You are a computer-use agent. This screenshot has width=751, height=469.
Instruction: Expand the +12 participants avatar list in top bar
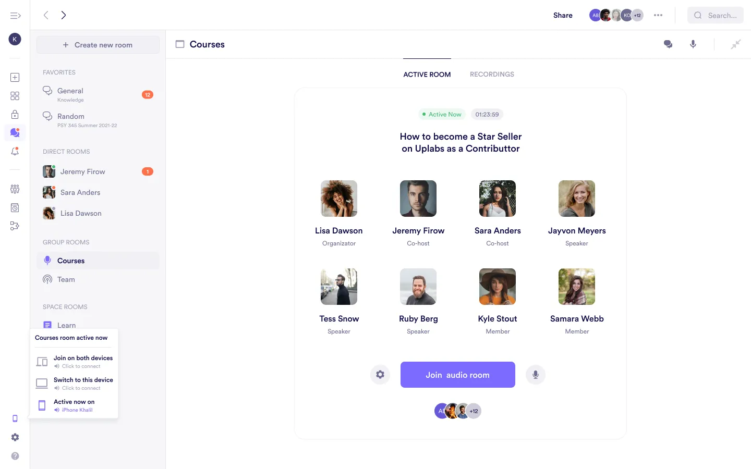(x=637, y=15)
